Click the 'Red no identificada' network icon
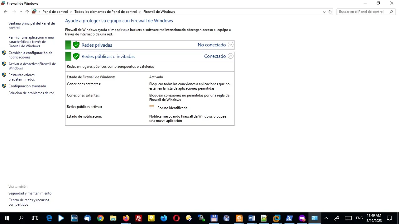The width and height of the screenshot is (399, 224). pos(152,107)
